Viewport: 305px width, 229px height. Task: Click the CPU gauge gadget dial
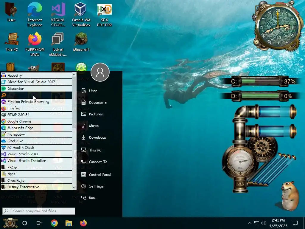point(240,161)
